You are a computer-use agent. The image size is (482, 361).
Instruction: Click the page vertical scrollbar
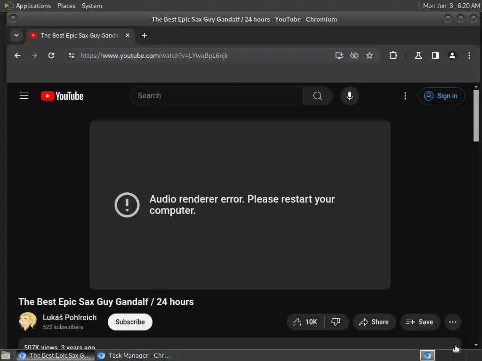click(476, 116)
